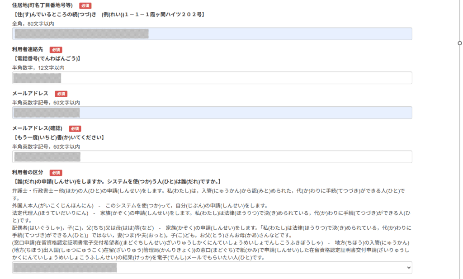Open the 利用者の区分 dropdown list

coord(212,268)
